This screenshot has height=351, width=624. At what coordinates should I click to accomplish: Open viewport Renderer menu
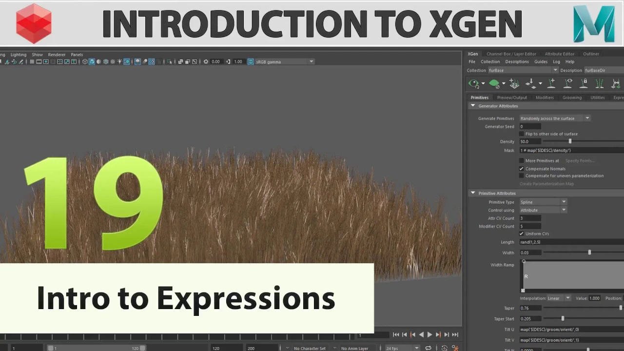pyautogui.click(x=57, y=55)
